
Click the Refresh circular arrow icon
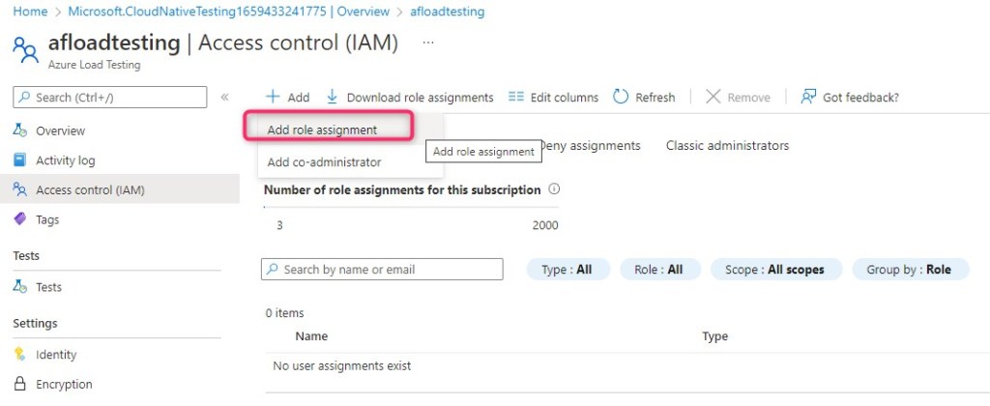[x=622, y=97]
